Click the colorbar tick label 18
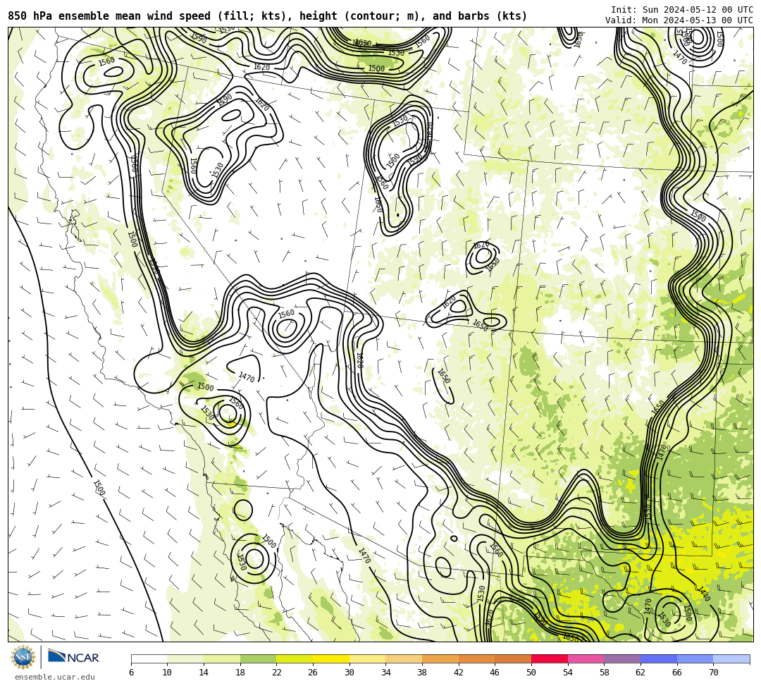The width and height of the screenshot is (761, 686). [x=240, y=673]
